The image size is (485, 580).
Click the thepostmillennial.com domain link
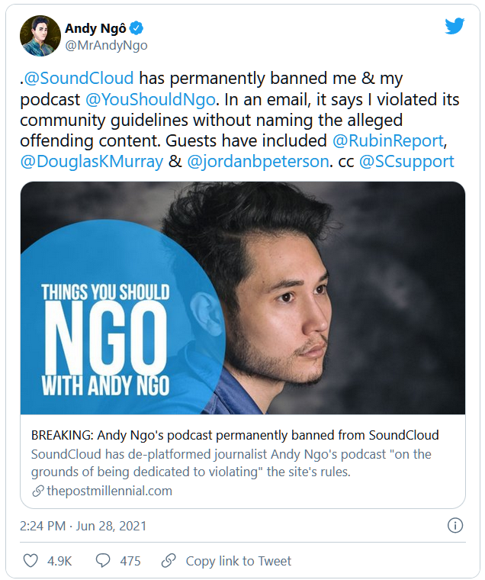click(x=109, y=491)
